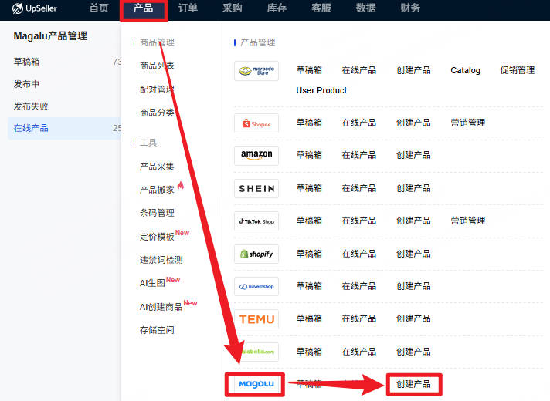This screenshot has width=550, height=401.
Task: Open the TEMU platform logo
Action: coord(256,319)
